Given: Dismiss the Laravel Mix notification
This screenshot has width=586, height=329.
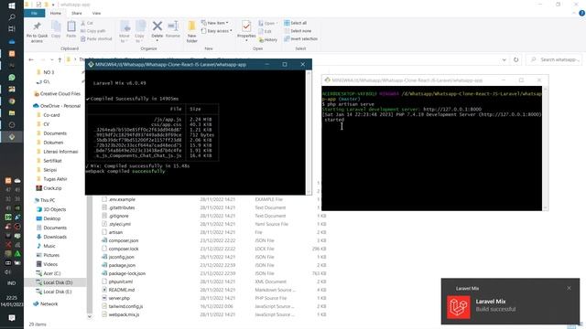Looking at the screenshot, I should click(x=569, y=288).
